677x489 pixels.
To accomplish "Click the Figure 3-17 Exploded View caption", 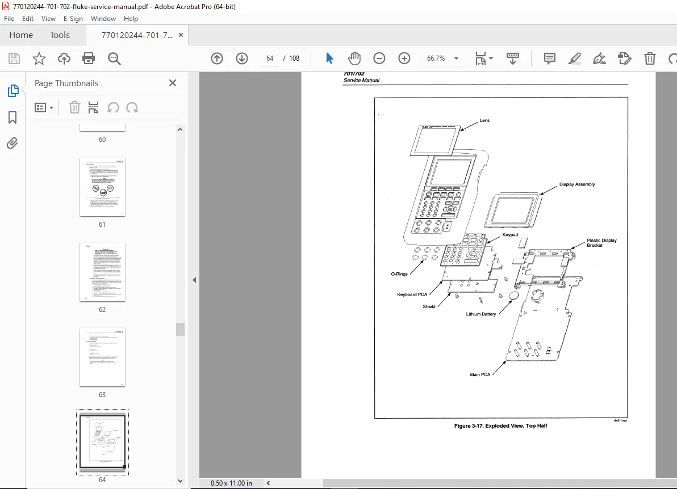I will (500, 425).
